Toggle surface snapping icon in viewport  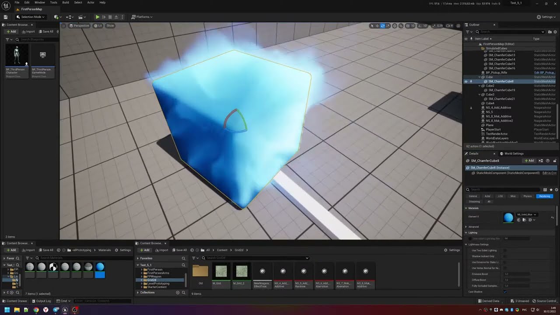401,26
